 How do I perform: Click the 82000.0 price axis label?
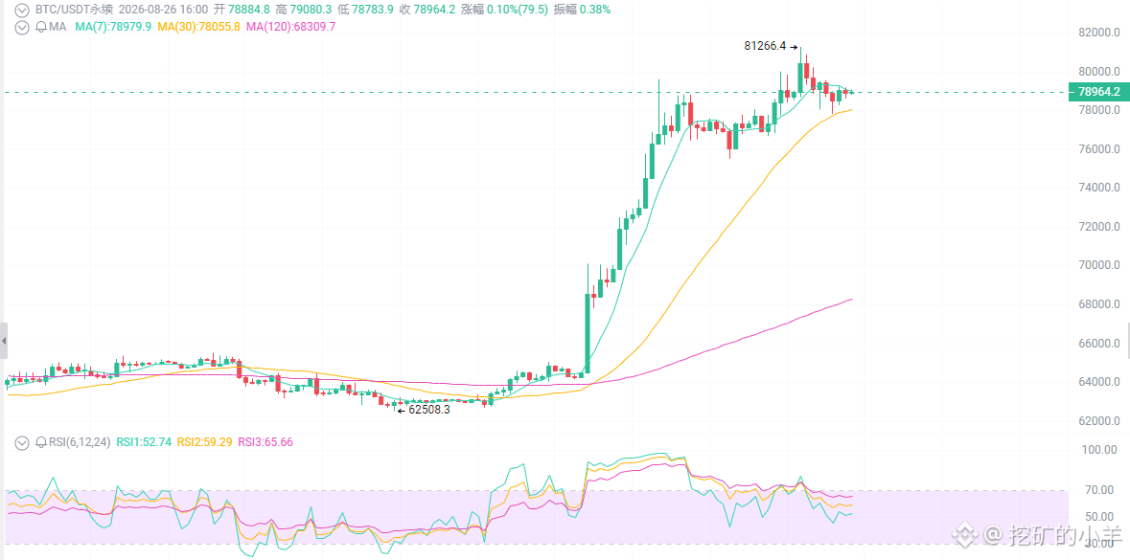(x=1099, y=34)
